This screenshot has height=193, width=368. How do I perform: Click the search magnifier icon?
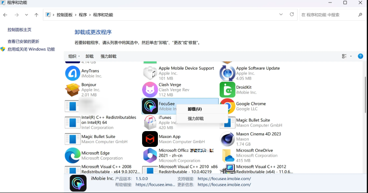coord(360,15)
